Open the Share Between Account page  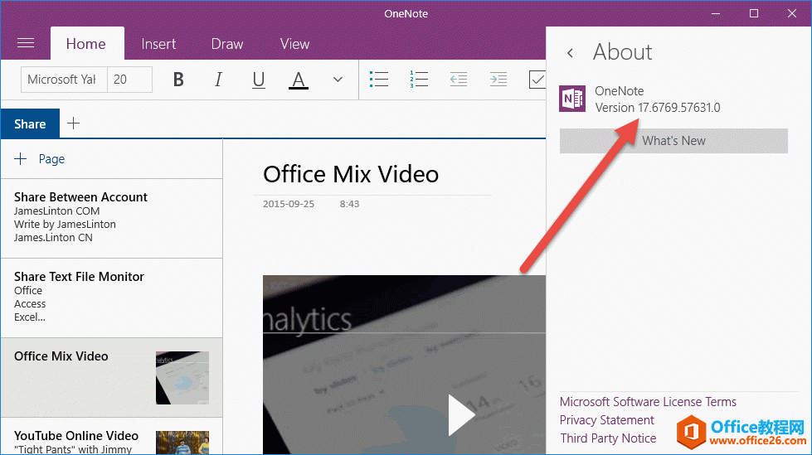pos(112,218)
